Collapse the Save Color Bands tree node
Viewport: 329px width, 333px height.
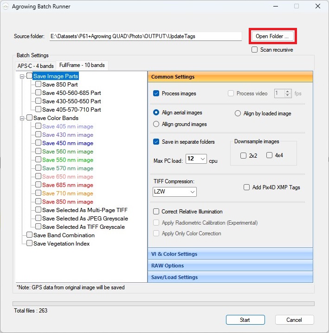22,118
